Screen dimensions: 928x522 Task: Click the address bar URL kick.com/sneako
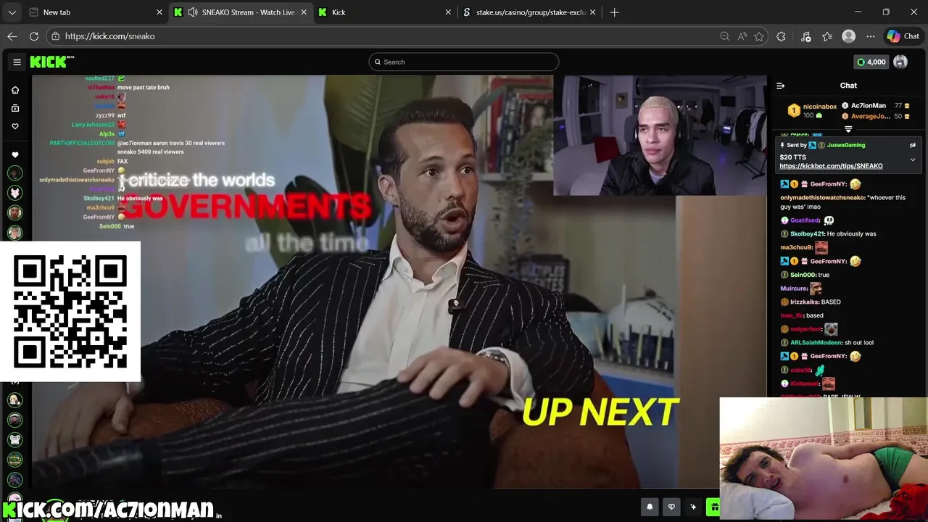pos(109,36)
